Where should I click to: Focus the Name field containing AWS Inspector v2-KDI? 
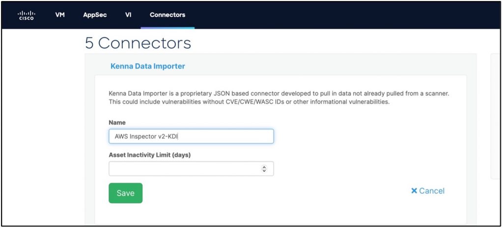[x=191, y=136]
